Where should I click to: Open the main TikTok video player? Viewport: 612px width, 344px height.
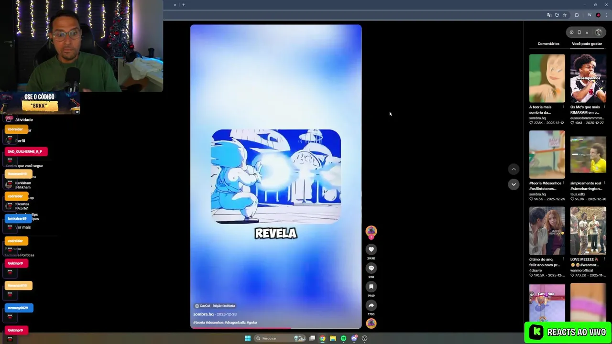276,176
